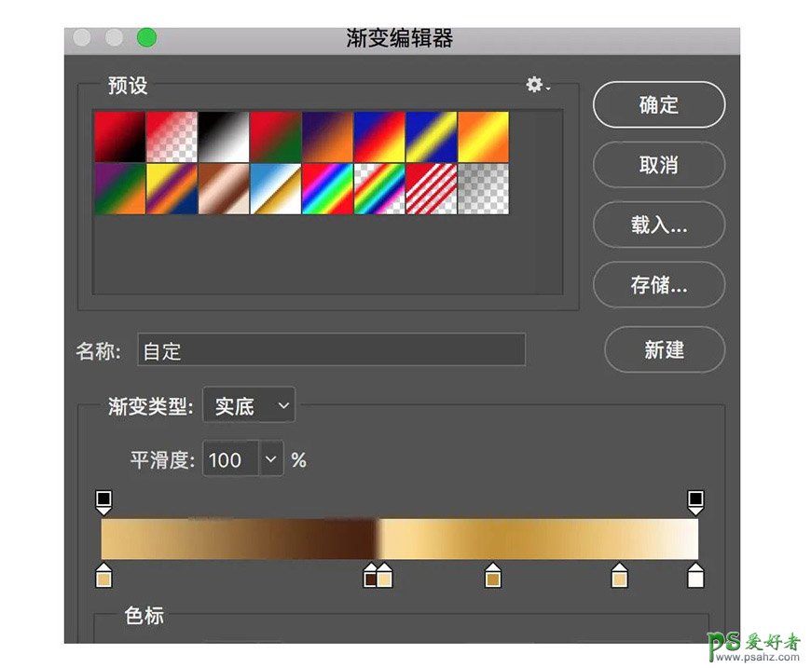Screen dimensions: 811x668
Task: Click the 名称 input field
Action: point(332,350)
